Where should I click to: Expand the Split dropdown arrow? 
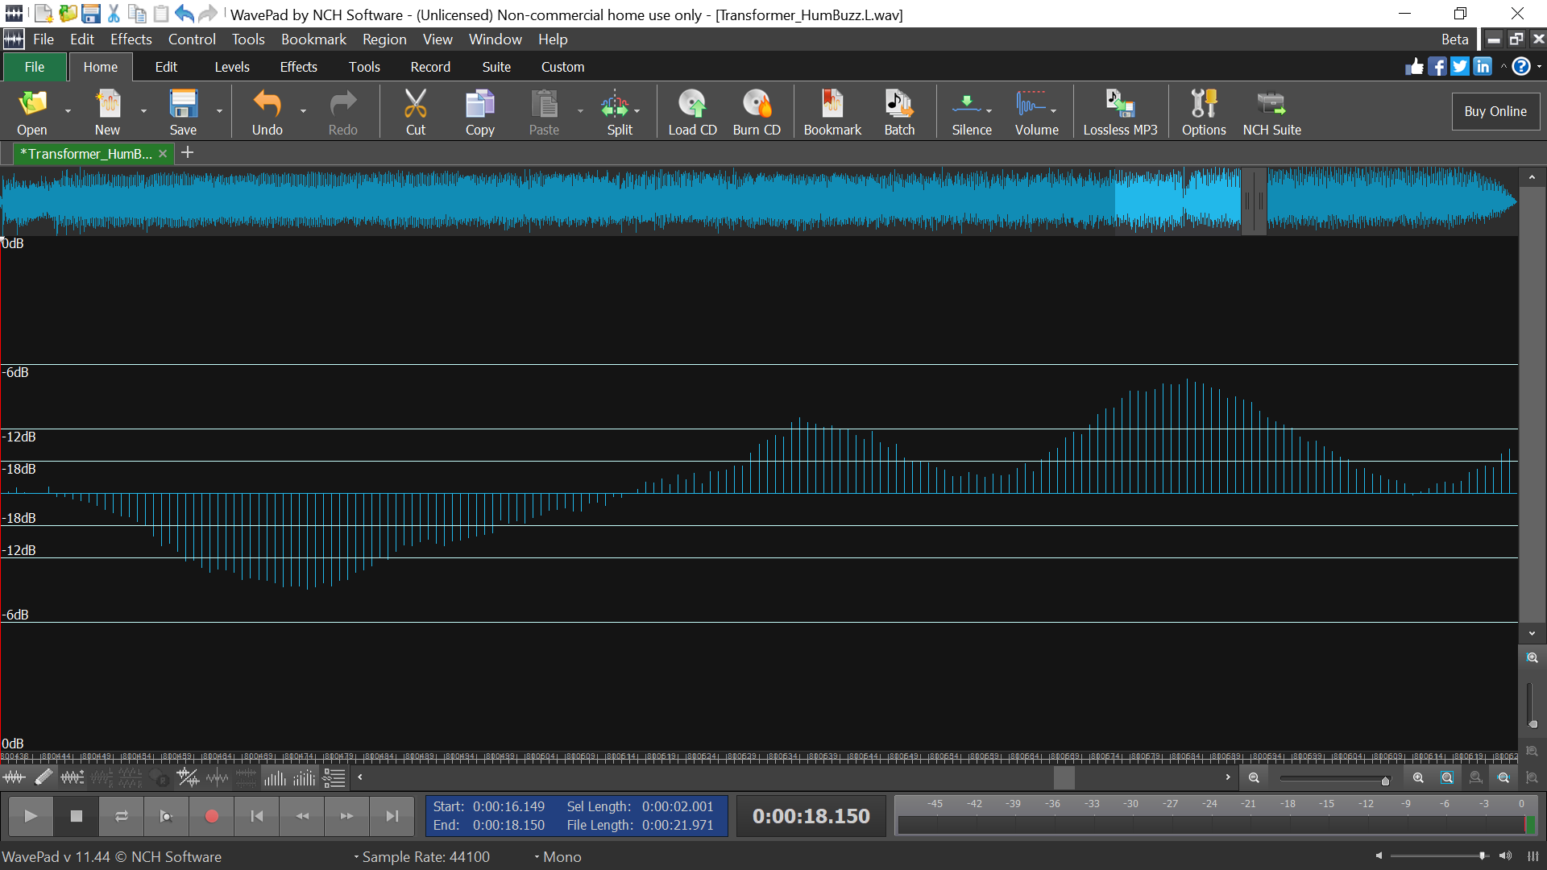[x=637, y=111]
